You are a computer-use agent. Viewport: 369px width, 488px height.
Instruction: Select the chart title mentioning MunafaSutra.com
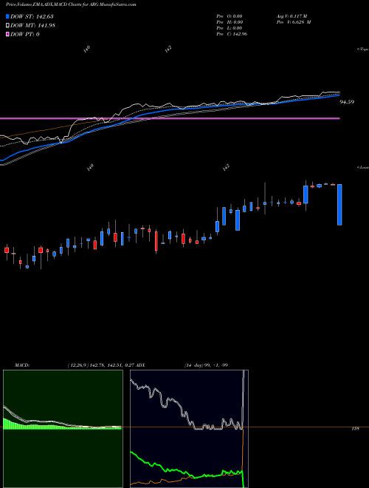(71, 4)
